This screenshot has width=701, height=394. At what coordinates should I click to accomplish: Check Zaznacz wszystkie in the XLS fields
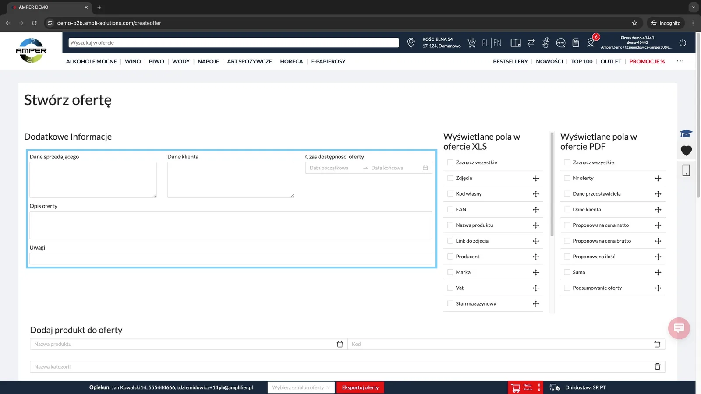(x=450, y=162)
